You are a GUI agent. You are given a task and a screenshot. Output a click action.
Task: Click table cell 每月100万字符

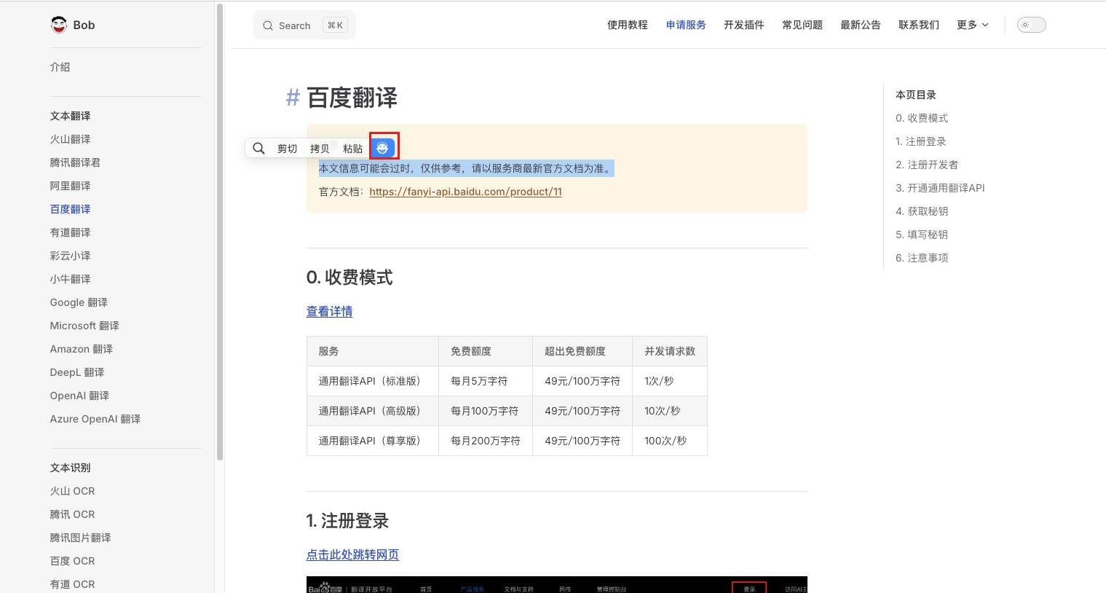[486, 411]
